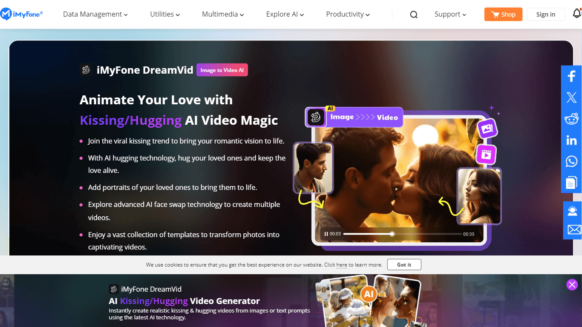This screenshot has width=582, height=327.
Task: Click the Image >>>> Video label
Action: click(365, 117)
